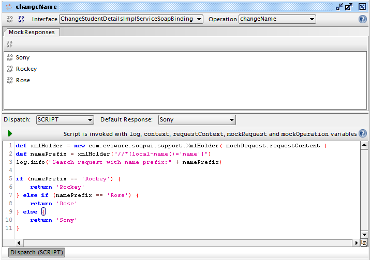
Task: Switch to the MockResponses tab
Action: click(x=32, y=32)
